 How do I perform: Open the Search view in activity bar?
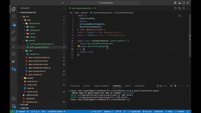pyautogui.click(x=14, y=16)
